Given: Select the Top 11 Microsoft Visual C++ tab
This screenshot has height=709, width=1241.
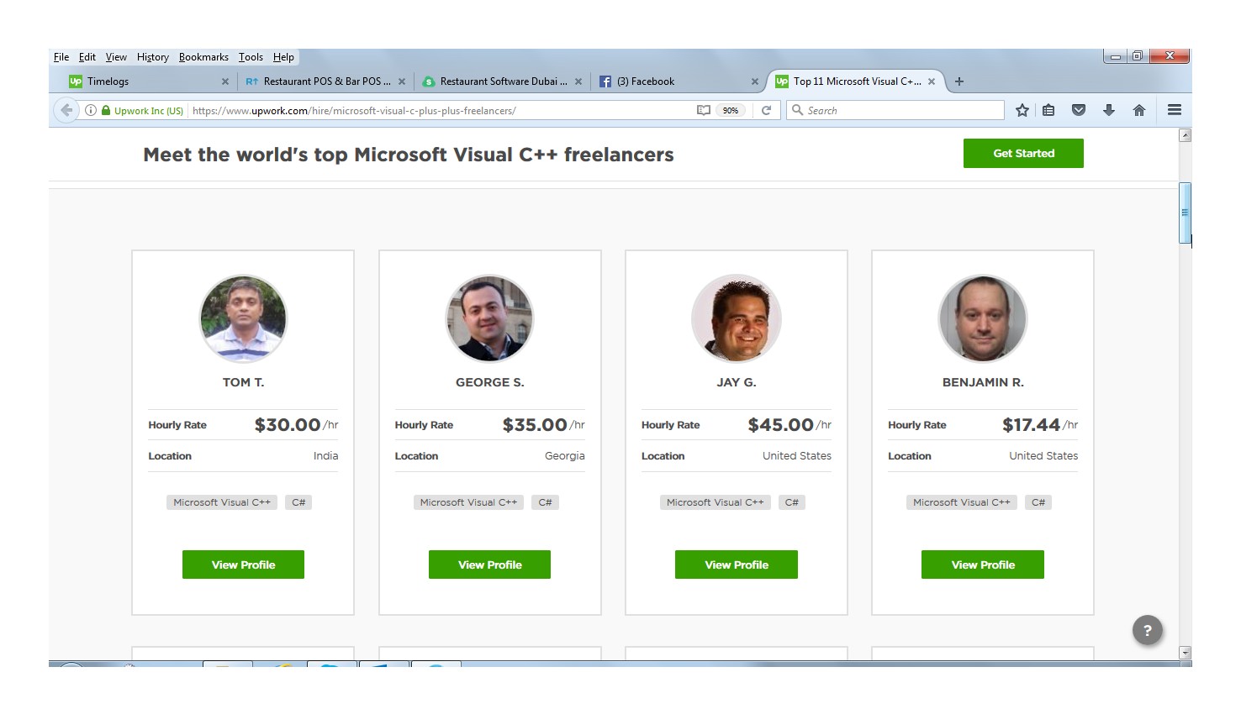Looking at the screenshot, I should pos(853,81).
